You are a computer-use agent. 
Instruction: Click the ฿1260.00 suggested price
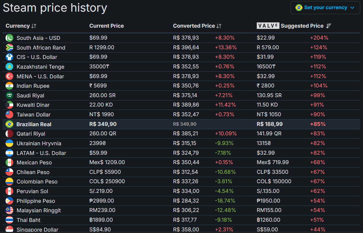(268, 220)
